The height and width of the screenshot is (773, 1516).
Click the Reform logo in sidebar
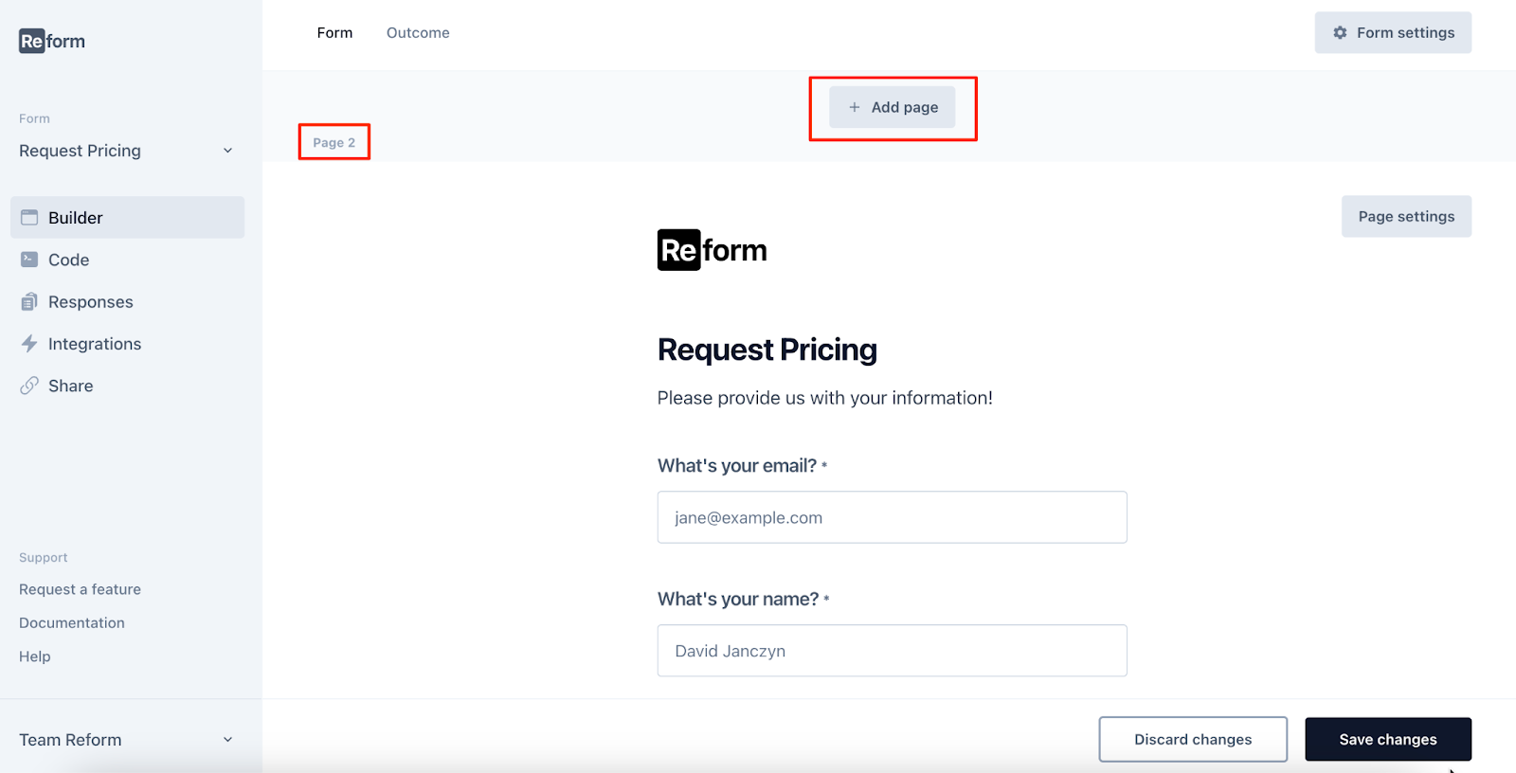[x=52, y=41]
